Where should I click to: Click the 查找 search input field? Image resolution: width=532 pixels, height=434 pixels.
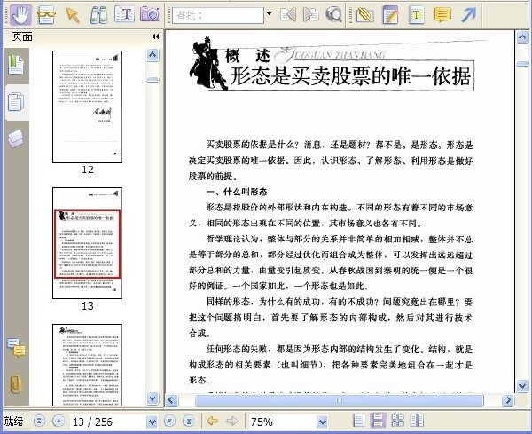pyautogui.click(x=218, y=15)
